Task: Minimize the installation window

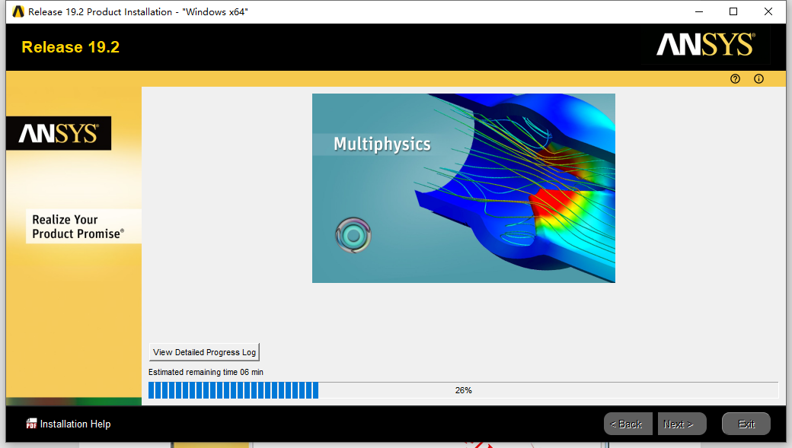Action: tap(698, 11)
